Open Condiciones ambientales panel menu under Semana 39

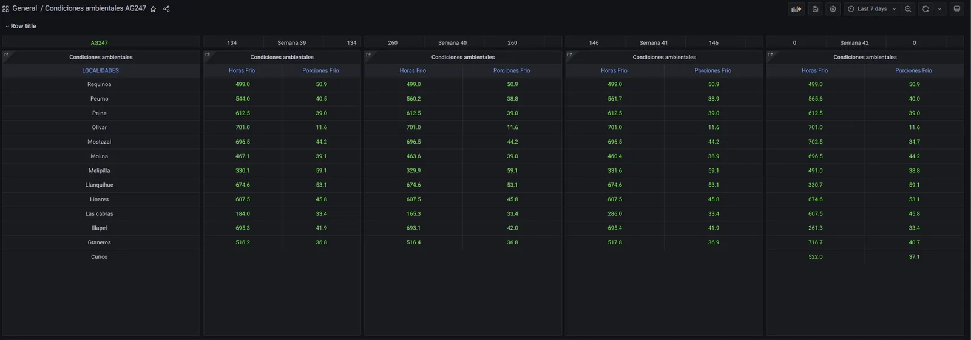point(282,57)
